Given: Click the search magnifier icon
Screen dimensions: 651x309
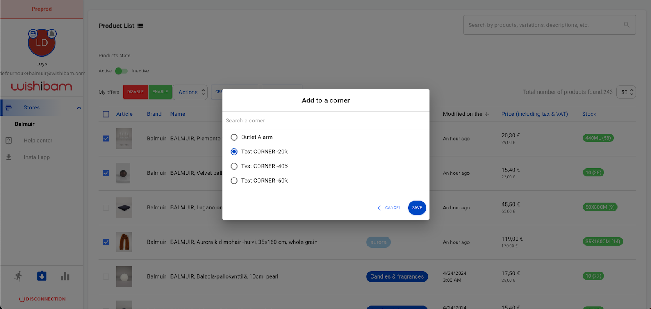Looking at the screenshot, I should [x=627, y=25].
